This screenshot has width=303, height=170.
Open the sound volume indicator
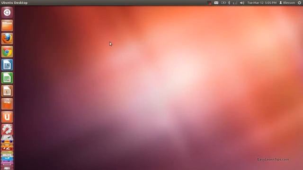(x=242, y=3)
